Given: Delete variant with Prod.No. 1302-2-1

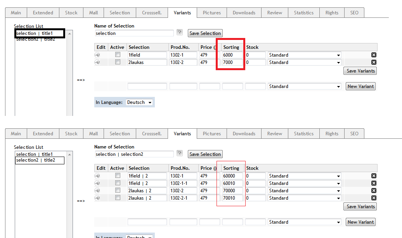Looking at the screenshot, I should click(x=374, y=198).
